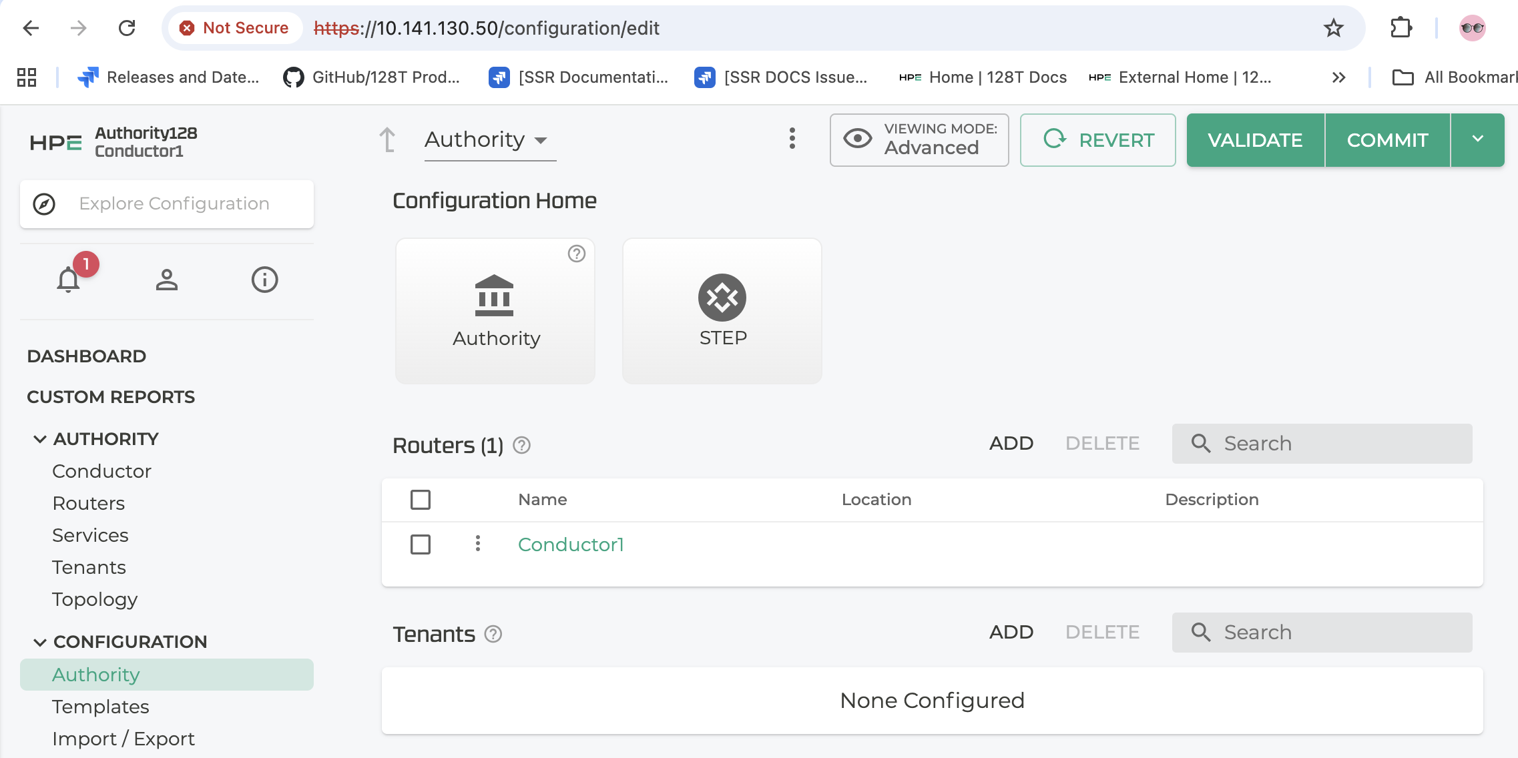Click the Explore Configuration search field
The width and height of the screenshot is (1518, 758).
point(167,204)
